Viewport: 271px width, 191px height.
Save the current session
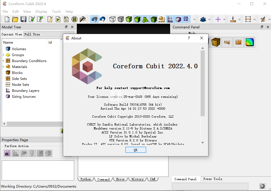[24, 19]
